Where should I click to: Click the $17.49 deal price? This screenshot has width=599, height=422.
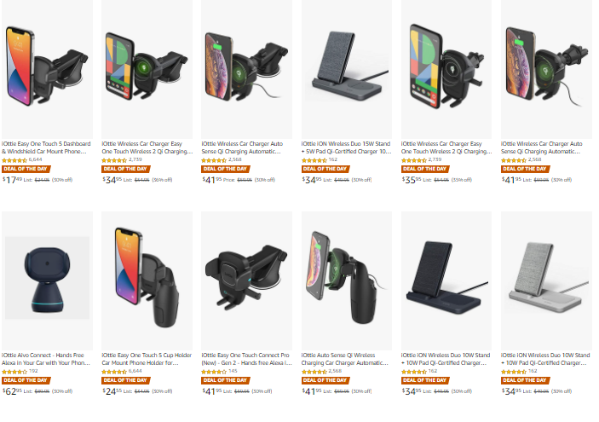pyautogui.click(x=13, y=180)
